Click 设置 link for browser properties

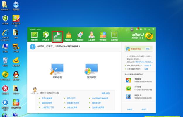(146, 69)
